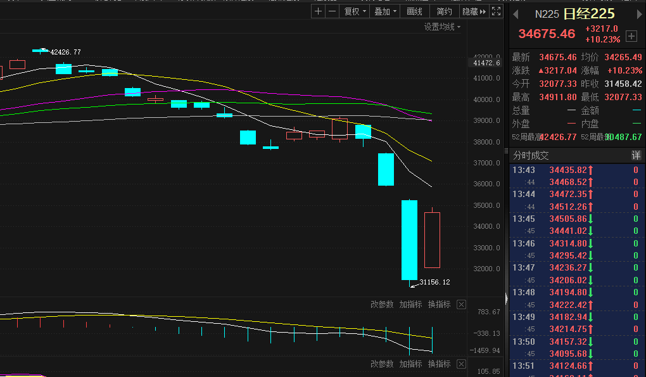The image size is (646, 377).
Task: Select the 13:45 trade at 34505.86
Action: click(576, 219)
